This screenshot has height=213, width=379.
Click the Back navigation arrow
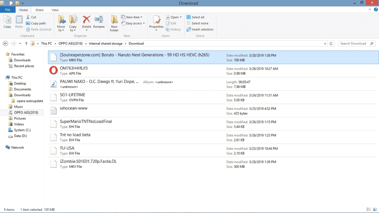(5, 44)
